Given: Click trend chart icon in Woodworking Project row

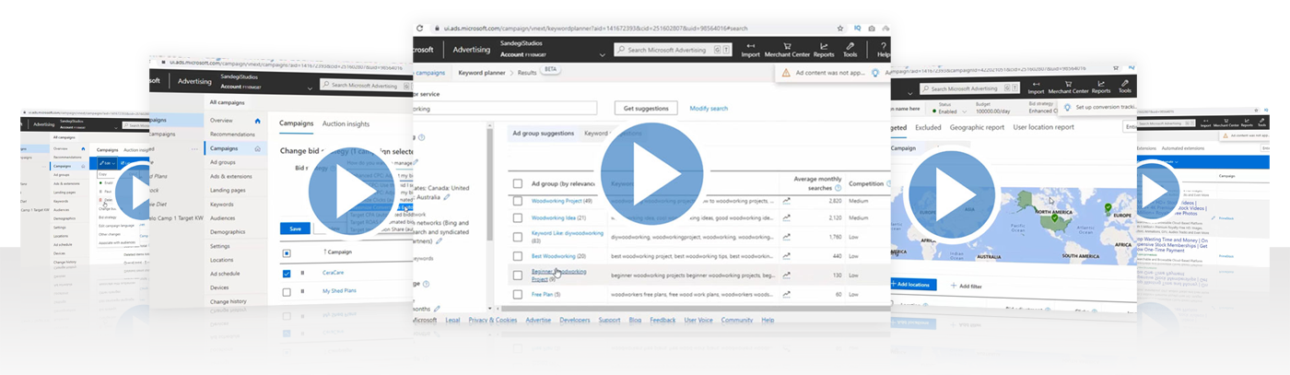Looking at the screenshot, I should pos(787,200).
